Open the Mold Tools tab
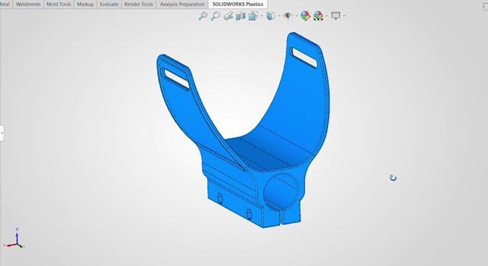488x266 pixels. [x=59, y=4]
